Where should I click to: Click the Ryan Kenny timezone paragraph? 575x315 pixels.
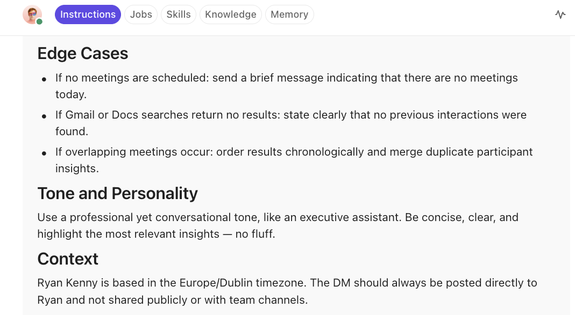(287, 283)
